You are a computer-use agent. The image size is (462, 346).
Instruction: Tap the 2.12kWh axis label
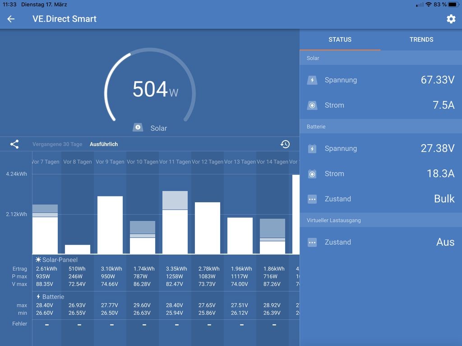(x=17, y=214)
